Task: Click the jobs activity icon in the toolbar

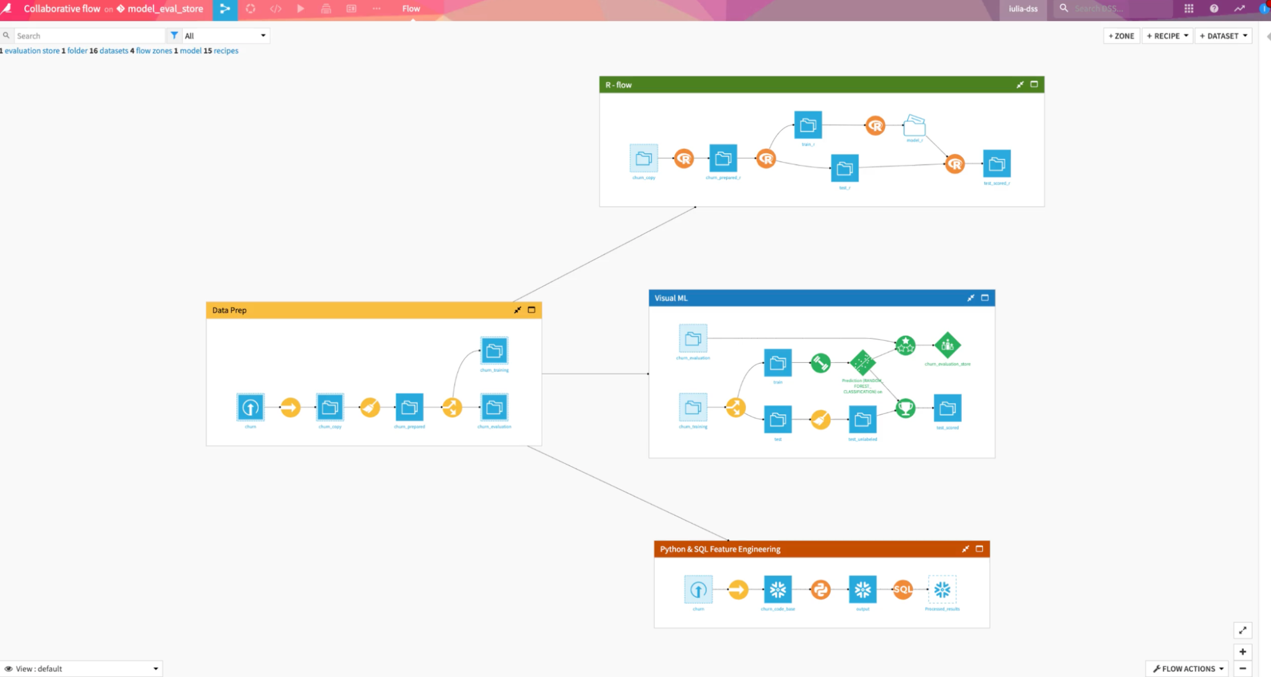Action: (251, 8)
